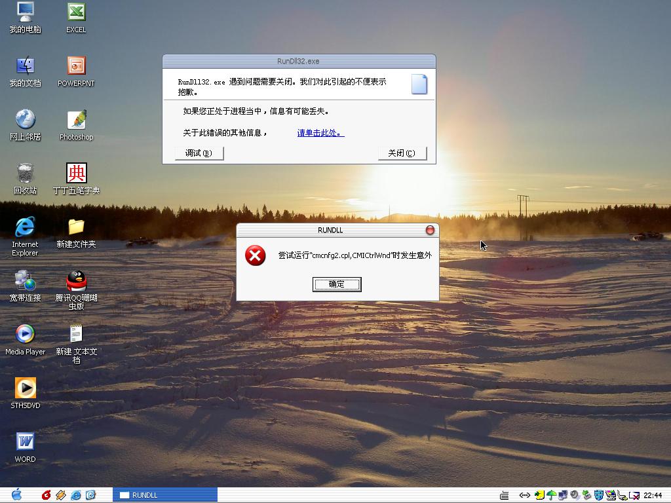Open the 宽带连接 desktop shortcut
This screenshot has width=671, height=503.
pos(25,286)
